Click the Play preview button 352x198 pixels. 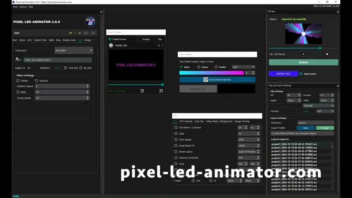(x=160, y=39)
